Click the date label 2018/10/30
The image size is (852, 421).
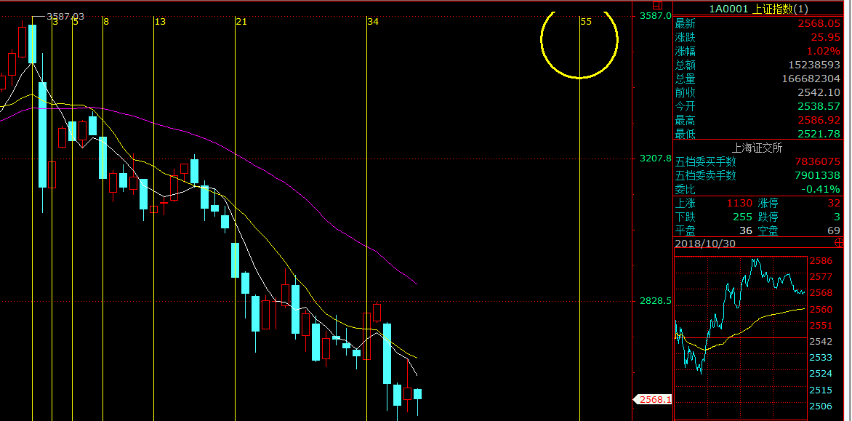click(705, 244)
